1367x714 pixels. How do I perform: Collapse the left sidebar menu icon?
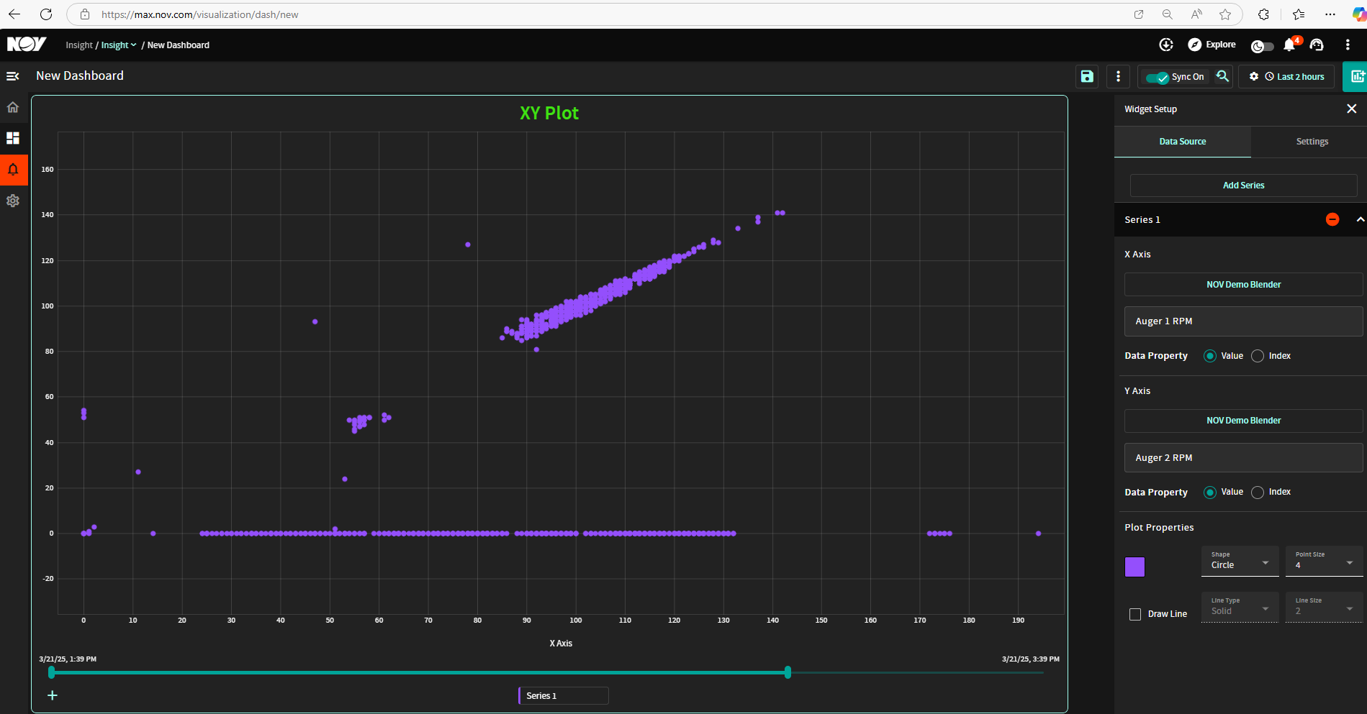click(x=13, y=76)
